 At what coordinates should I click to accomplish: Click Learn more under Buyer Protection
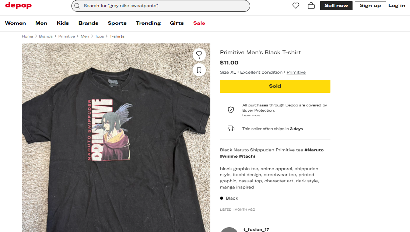click(251, 116)
